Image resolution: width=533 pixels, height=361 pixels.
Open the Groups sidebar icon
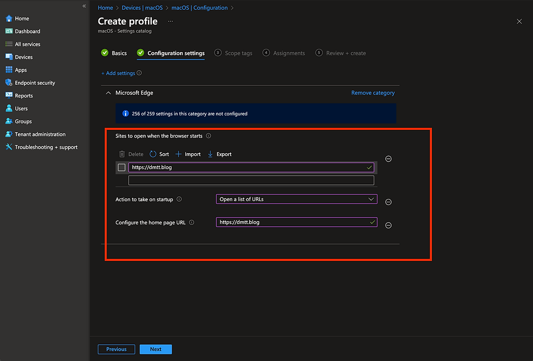pos(9,121)
